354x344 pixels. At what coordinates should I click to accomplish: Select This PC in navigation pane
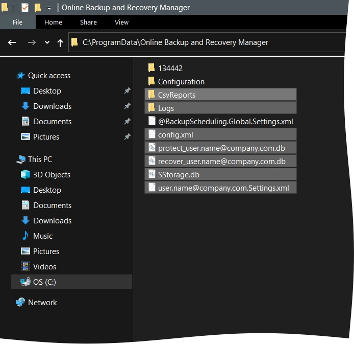coord(40,159)
